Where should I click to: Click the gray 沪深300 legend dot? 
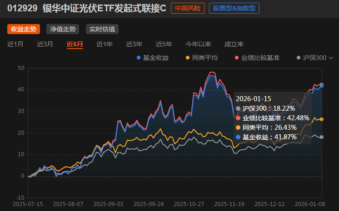[x=299, y=58]
